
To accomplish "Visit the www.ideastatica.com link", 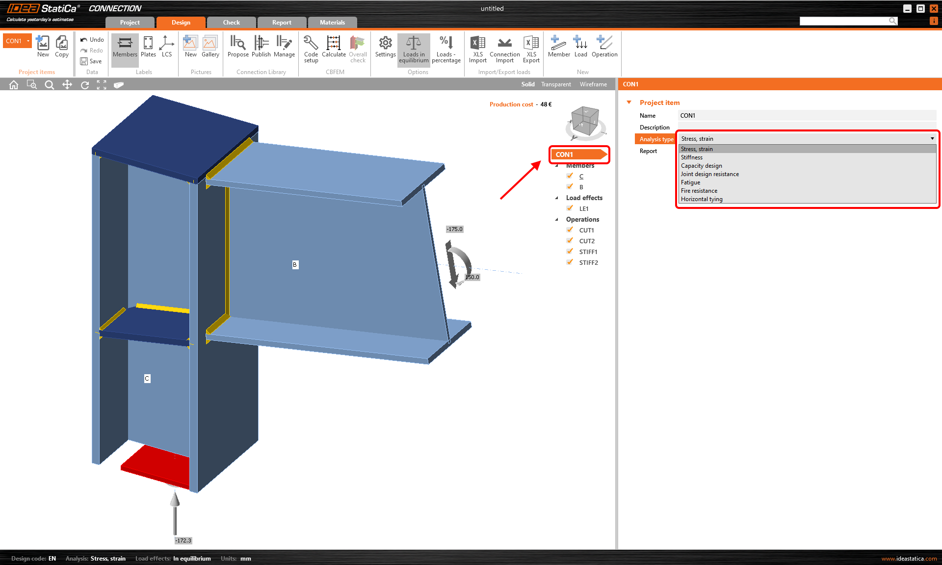I will coord(909,558).
